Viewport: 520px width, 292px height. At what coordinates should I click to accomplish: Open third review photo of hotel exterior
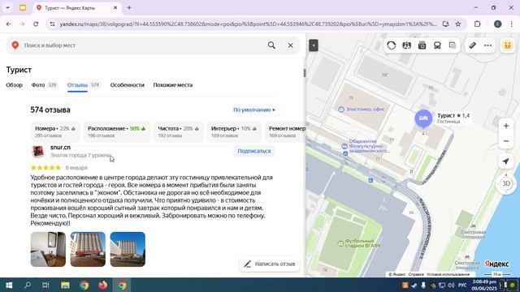128,249
